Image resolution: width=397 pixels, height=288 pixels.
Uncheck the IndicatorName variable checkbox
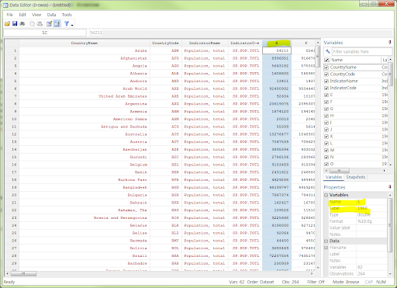pyautogui.click(x=326, y=82)
